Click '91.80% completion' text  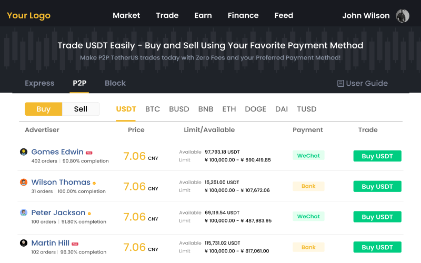pos(84,221)
